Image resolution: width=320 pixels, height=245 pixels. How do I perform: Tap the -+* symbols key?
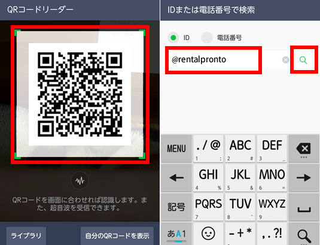240,234
